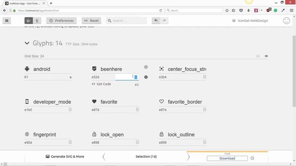Click the center_focus_strong glyph icon

pyautogui.click(x=161, y=69)
